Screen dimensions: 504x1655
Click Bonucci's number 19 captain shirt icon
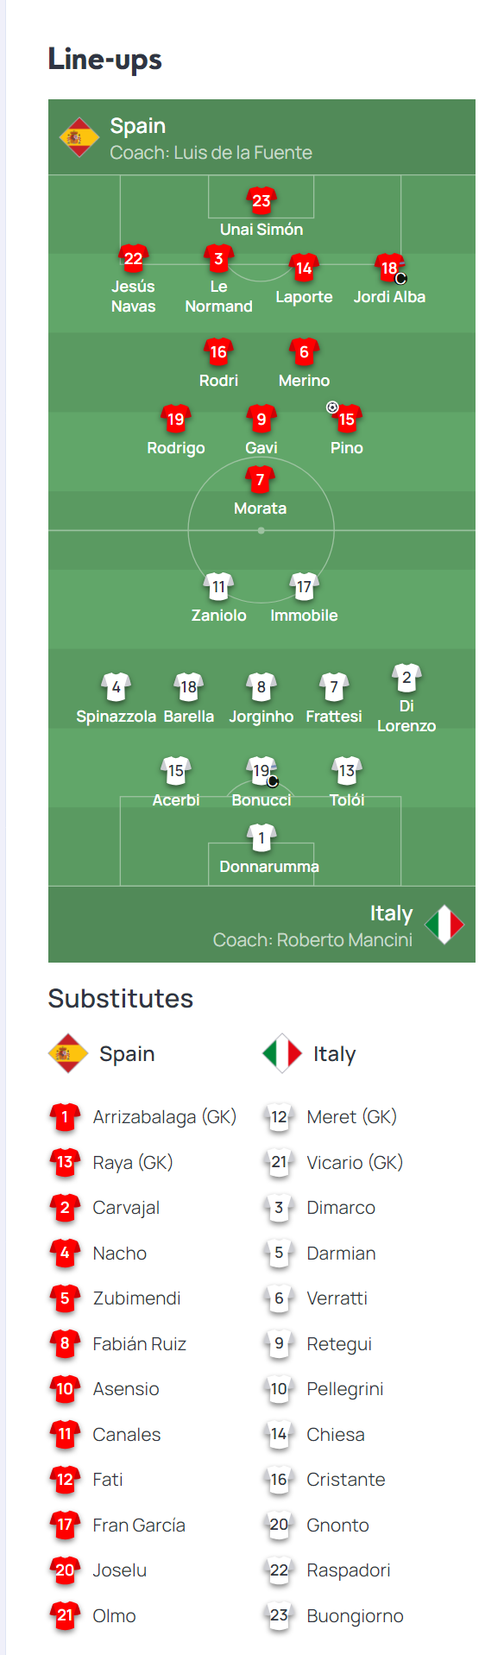point(261,770)
